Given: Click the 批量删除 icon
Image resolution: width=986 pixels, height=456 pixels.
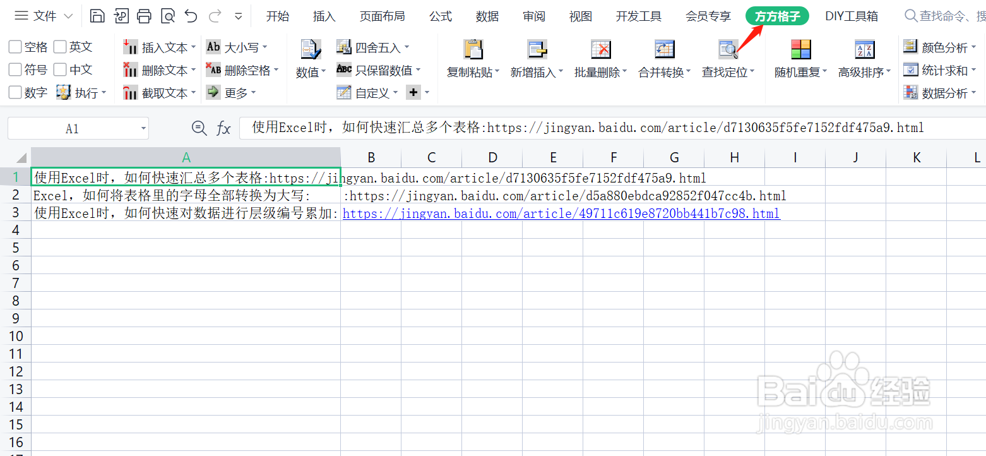Looking at the screenshot, I should tap(600, 49).
